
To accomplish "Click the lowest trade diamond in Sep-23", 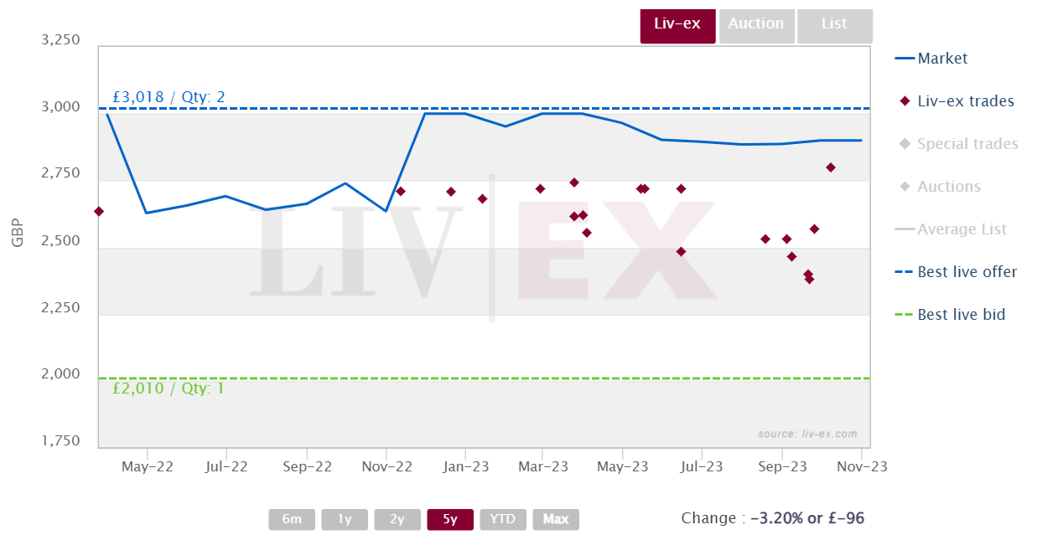I will 809,279.
